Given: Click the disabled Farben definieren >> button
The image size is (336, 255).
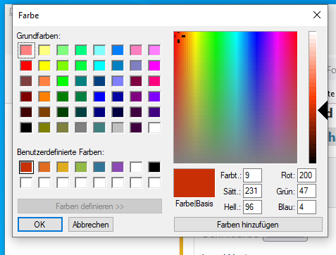Looking at the screenshot, I should pyautogui.click(x=89, y=206).
